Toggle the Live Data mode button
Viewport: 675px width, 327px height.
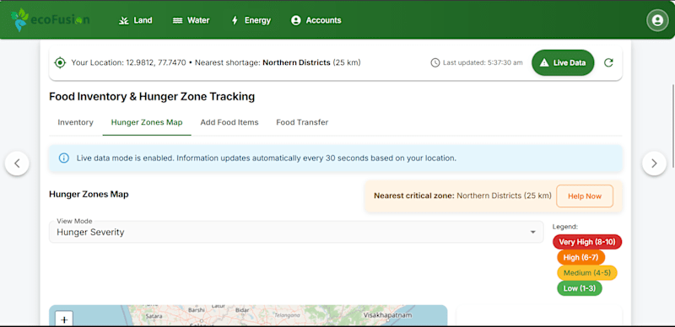tap(563, 63)
